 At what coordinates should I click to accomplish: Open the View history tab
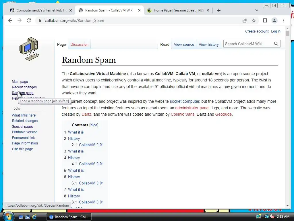point(208,45)
